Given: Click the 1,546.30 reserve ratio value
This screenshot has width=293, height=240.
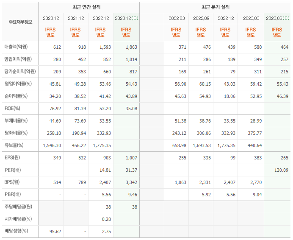Looking at the screenshot, I should [52, 145].
